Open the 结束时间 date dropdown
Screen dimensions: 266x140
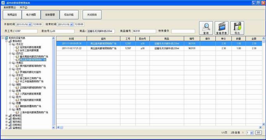(72, 24)
